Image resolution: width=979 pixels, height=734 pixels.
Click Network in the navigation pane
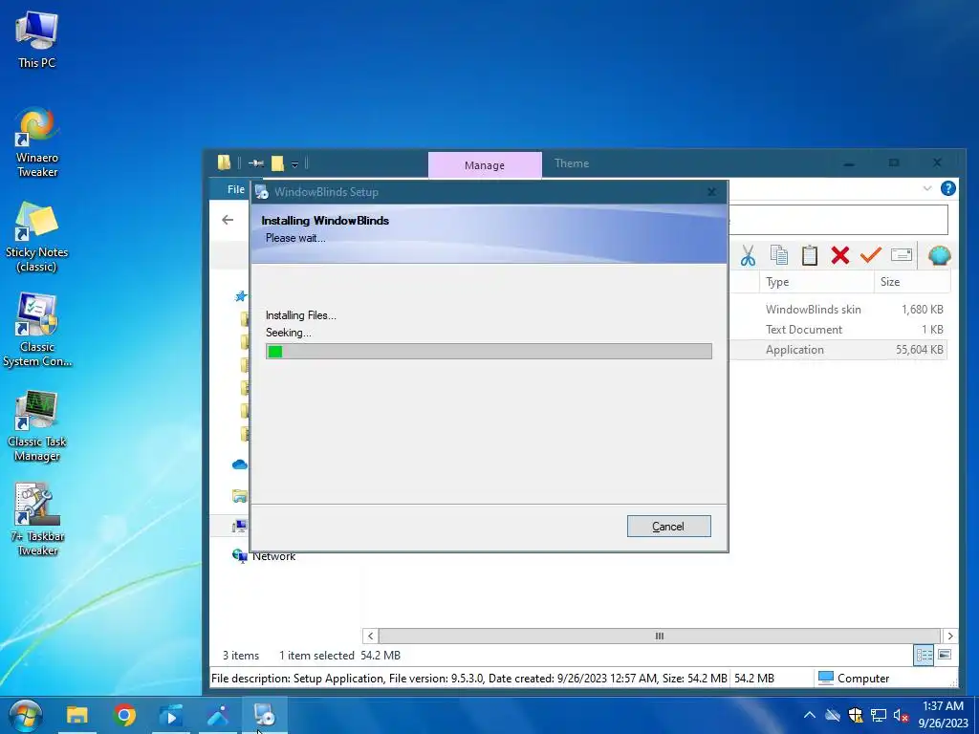pyautogui.click(x=273, y=556)
